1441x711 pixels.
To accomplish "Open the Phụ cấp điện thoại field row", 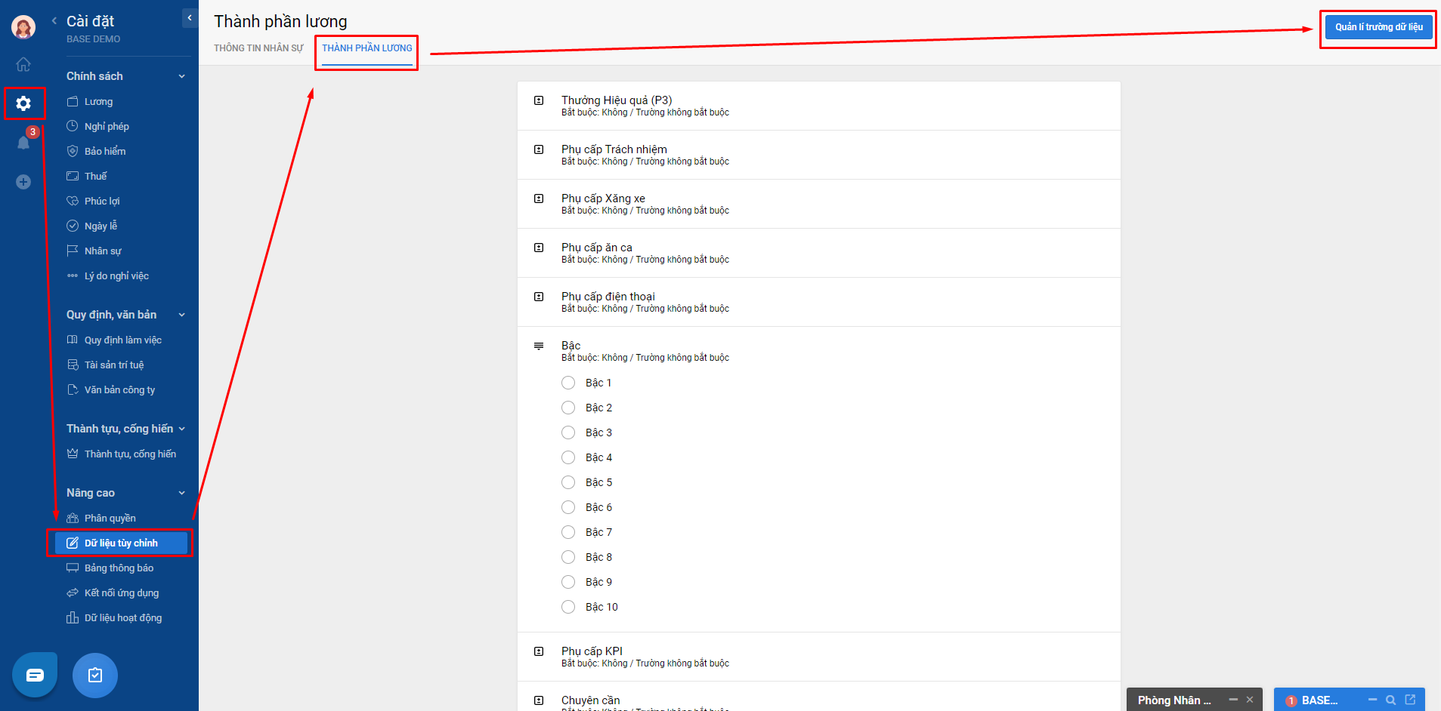I will [818, 302].
